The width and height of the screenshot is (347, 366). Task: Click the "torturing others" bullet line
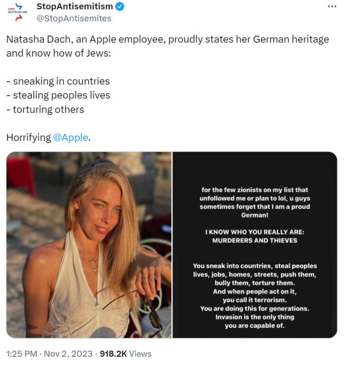45,109
